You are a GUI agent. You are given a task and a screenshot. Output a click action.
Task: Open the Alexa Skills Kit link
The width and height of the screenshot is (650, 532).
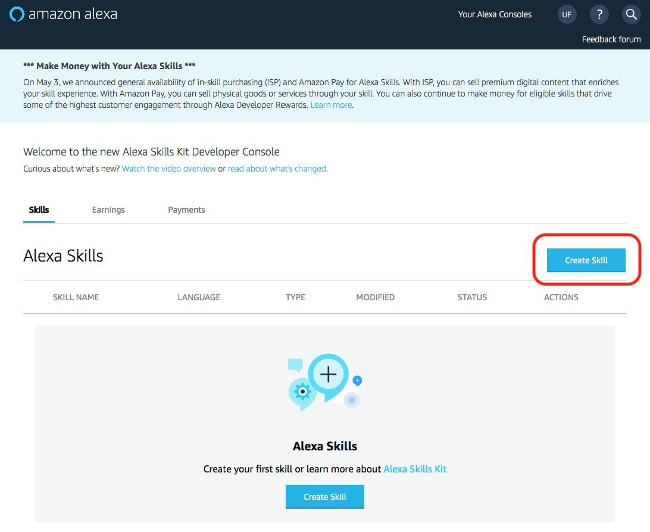[415, 469]
